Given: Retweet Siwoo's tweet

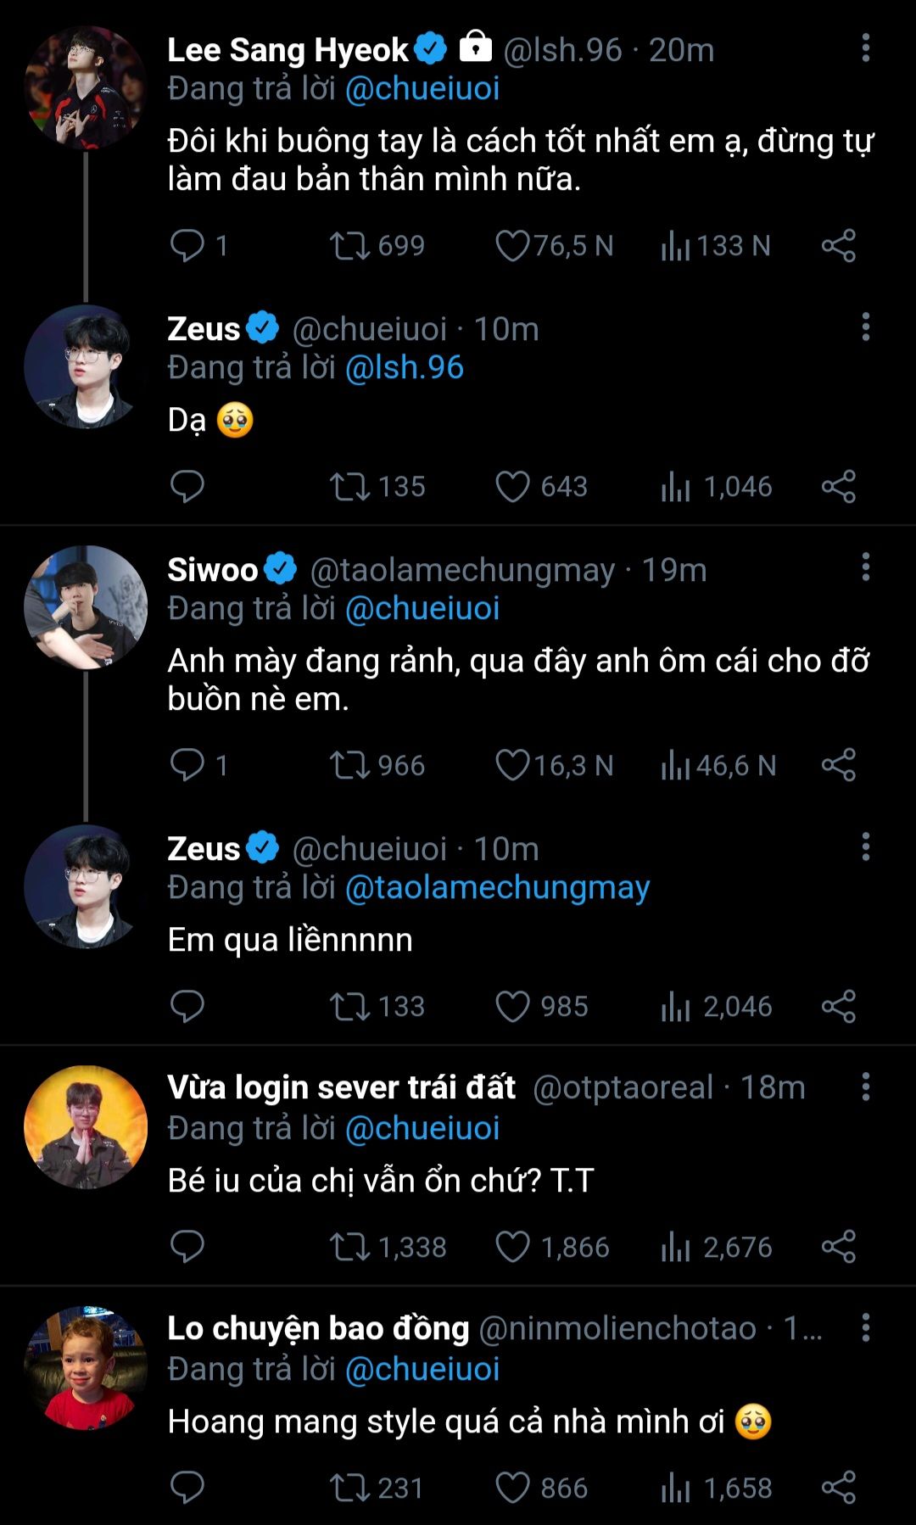Looking at the screenshot, I should (349, 766).
